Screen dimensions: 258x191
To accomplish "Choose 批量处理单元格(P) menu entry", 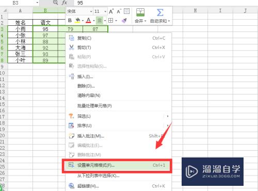I will click(x=119, y=106).
